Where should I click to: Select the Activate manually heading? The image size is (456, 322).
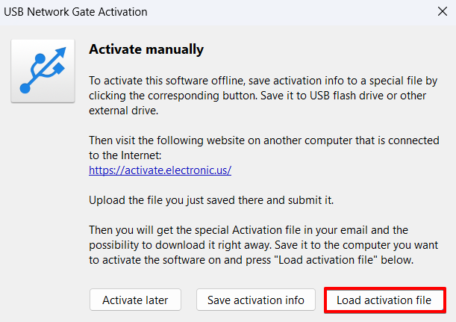pyautogui.click(x=146, y=50)
